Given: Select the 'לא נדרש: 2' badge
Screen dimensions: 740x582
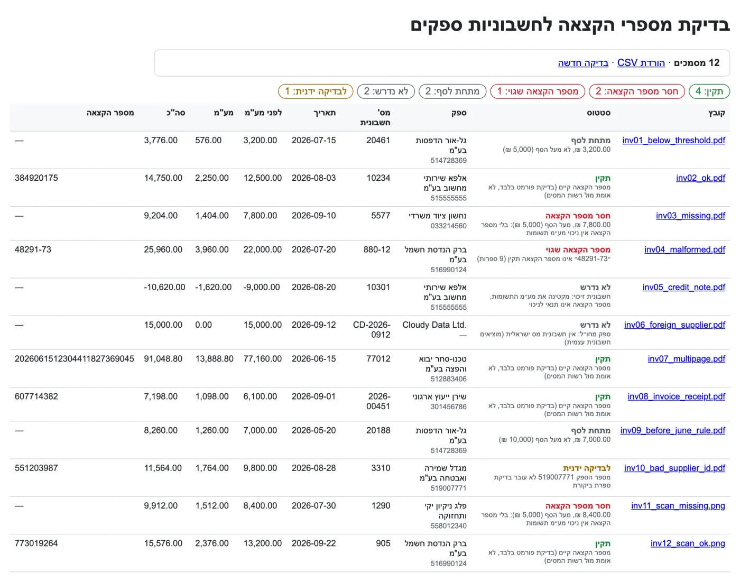Looking at the screenshot, I should coord(386,91).
